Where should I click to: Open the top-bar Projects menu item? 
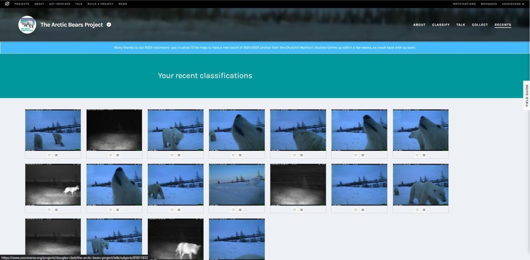(22, 4)
